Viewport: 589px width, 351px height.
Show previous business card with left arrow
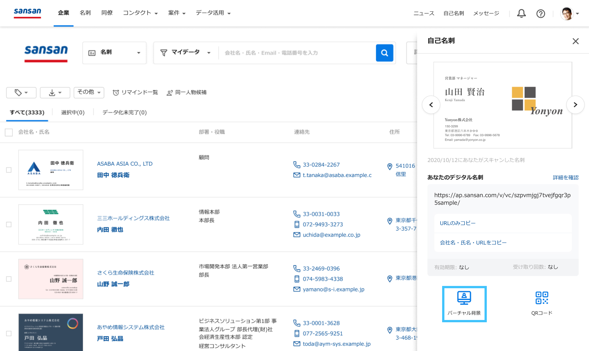pos(431,105)
